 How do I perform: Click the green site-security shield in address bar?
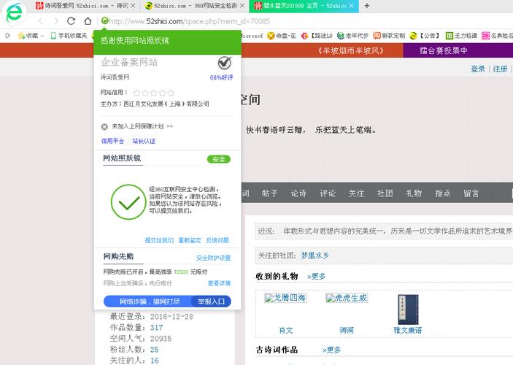coord(104,21)
